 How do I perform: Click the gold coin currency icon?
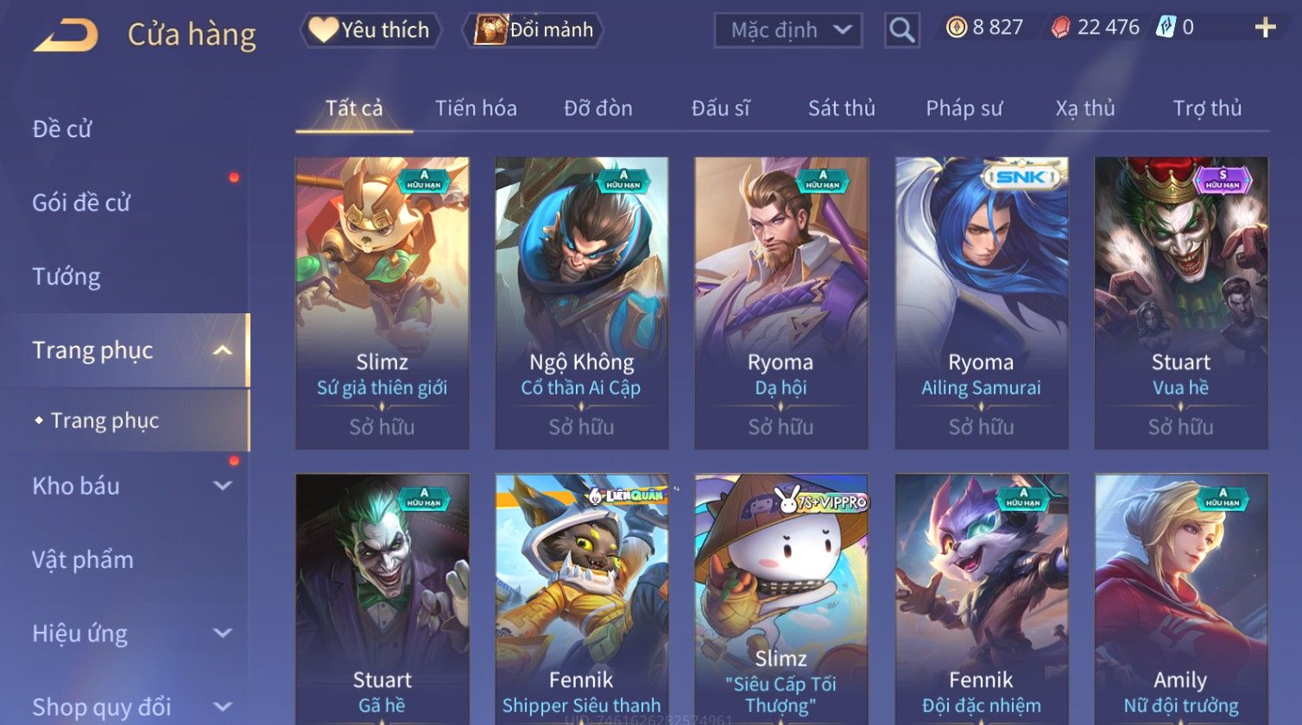(x=957, y=28)
